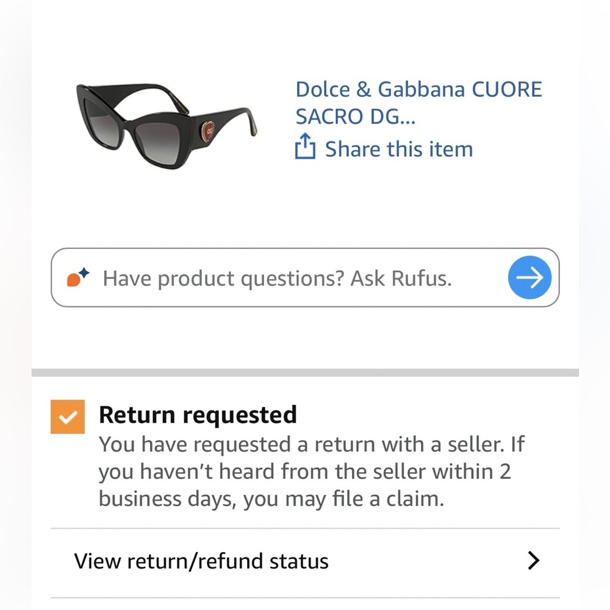Click the sunglasses product thumbnail
Image resolution: width=610 pixels, height=610 pixels.
click(x=166, y=121)
